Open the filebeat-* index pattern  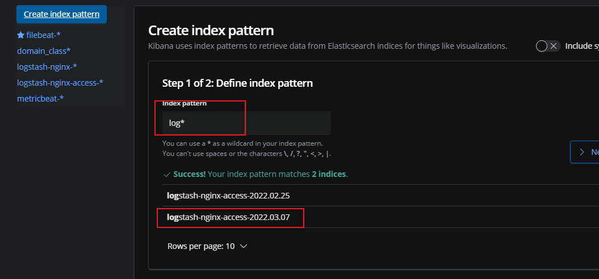tap(43, 35)
